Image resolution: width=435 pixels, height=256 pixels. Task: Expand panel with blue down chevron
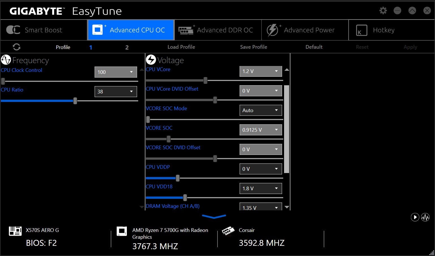click(x=214, y=217)
